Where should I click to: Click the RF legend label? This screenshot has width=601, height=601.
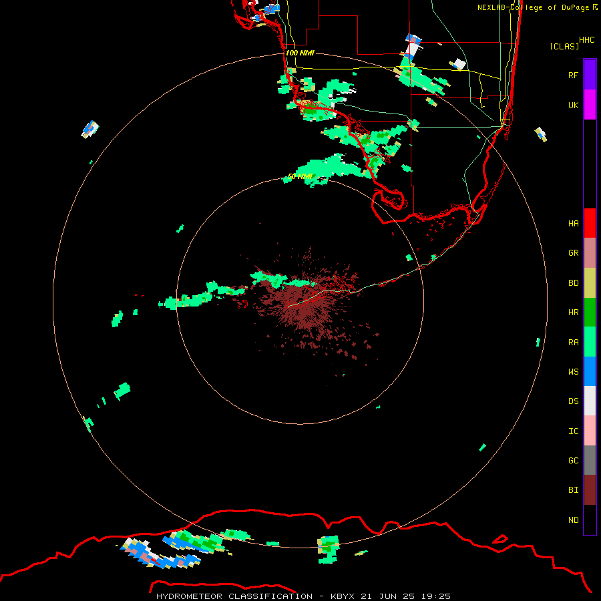click(x=573, y=75)
